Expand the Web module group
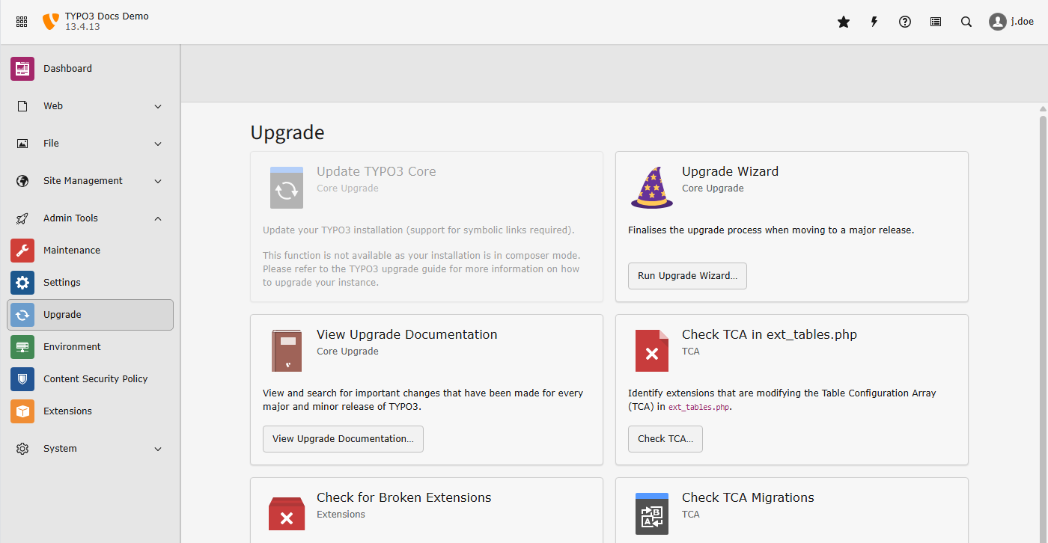Viewport: 1048px width, 543px height. 91,106
